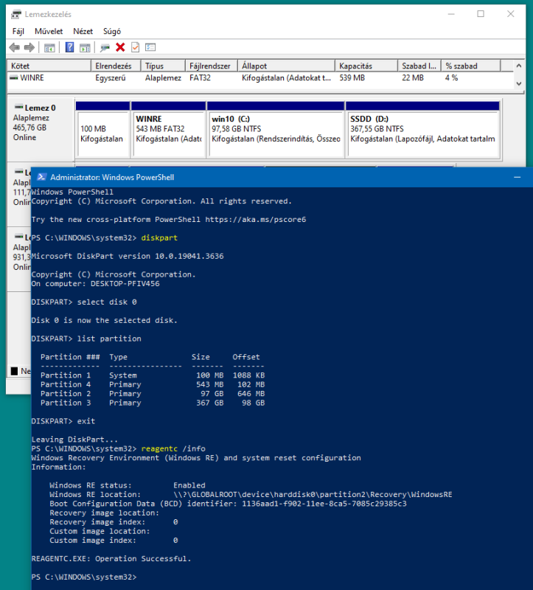533x590 pixels.
Task: Toggle the console tree pane icon
Action: [x=49, y=47]
